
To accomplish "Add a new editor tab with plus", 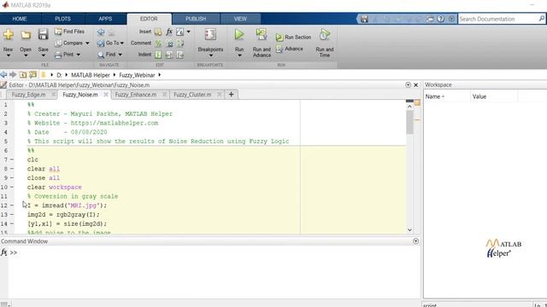I will [x=231, y=95].
